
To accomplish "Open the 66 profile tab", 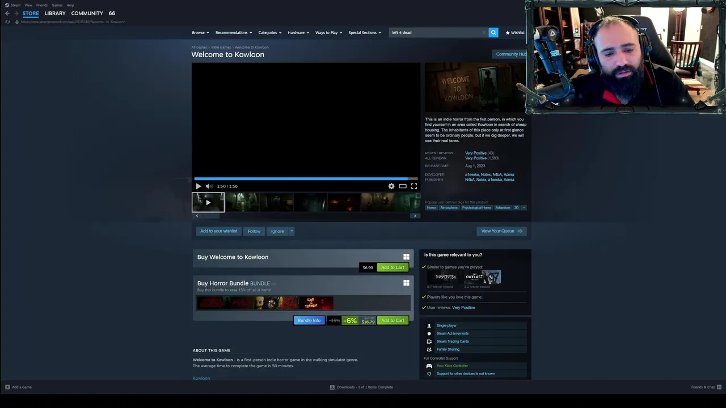I will [x=112, y=13].
